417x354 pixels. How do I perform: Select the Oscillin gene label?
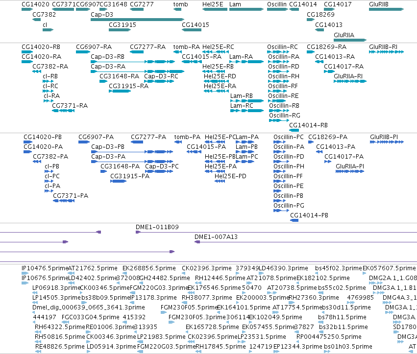tap(277, 4)
